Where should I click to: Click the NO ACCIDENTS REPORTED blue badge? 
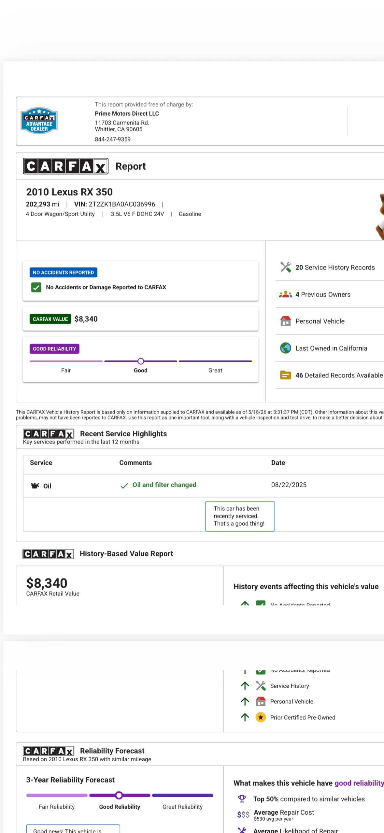(x=63, y=272)
